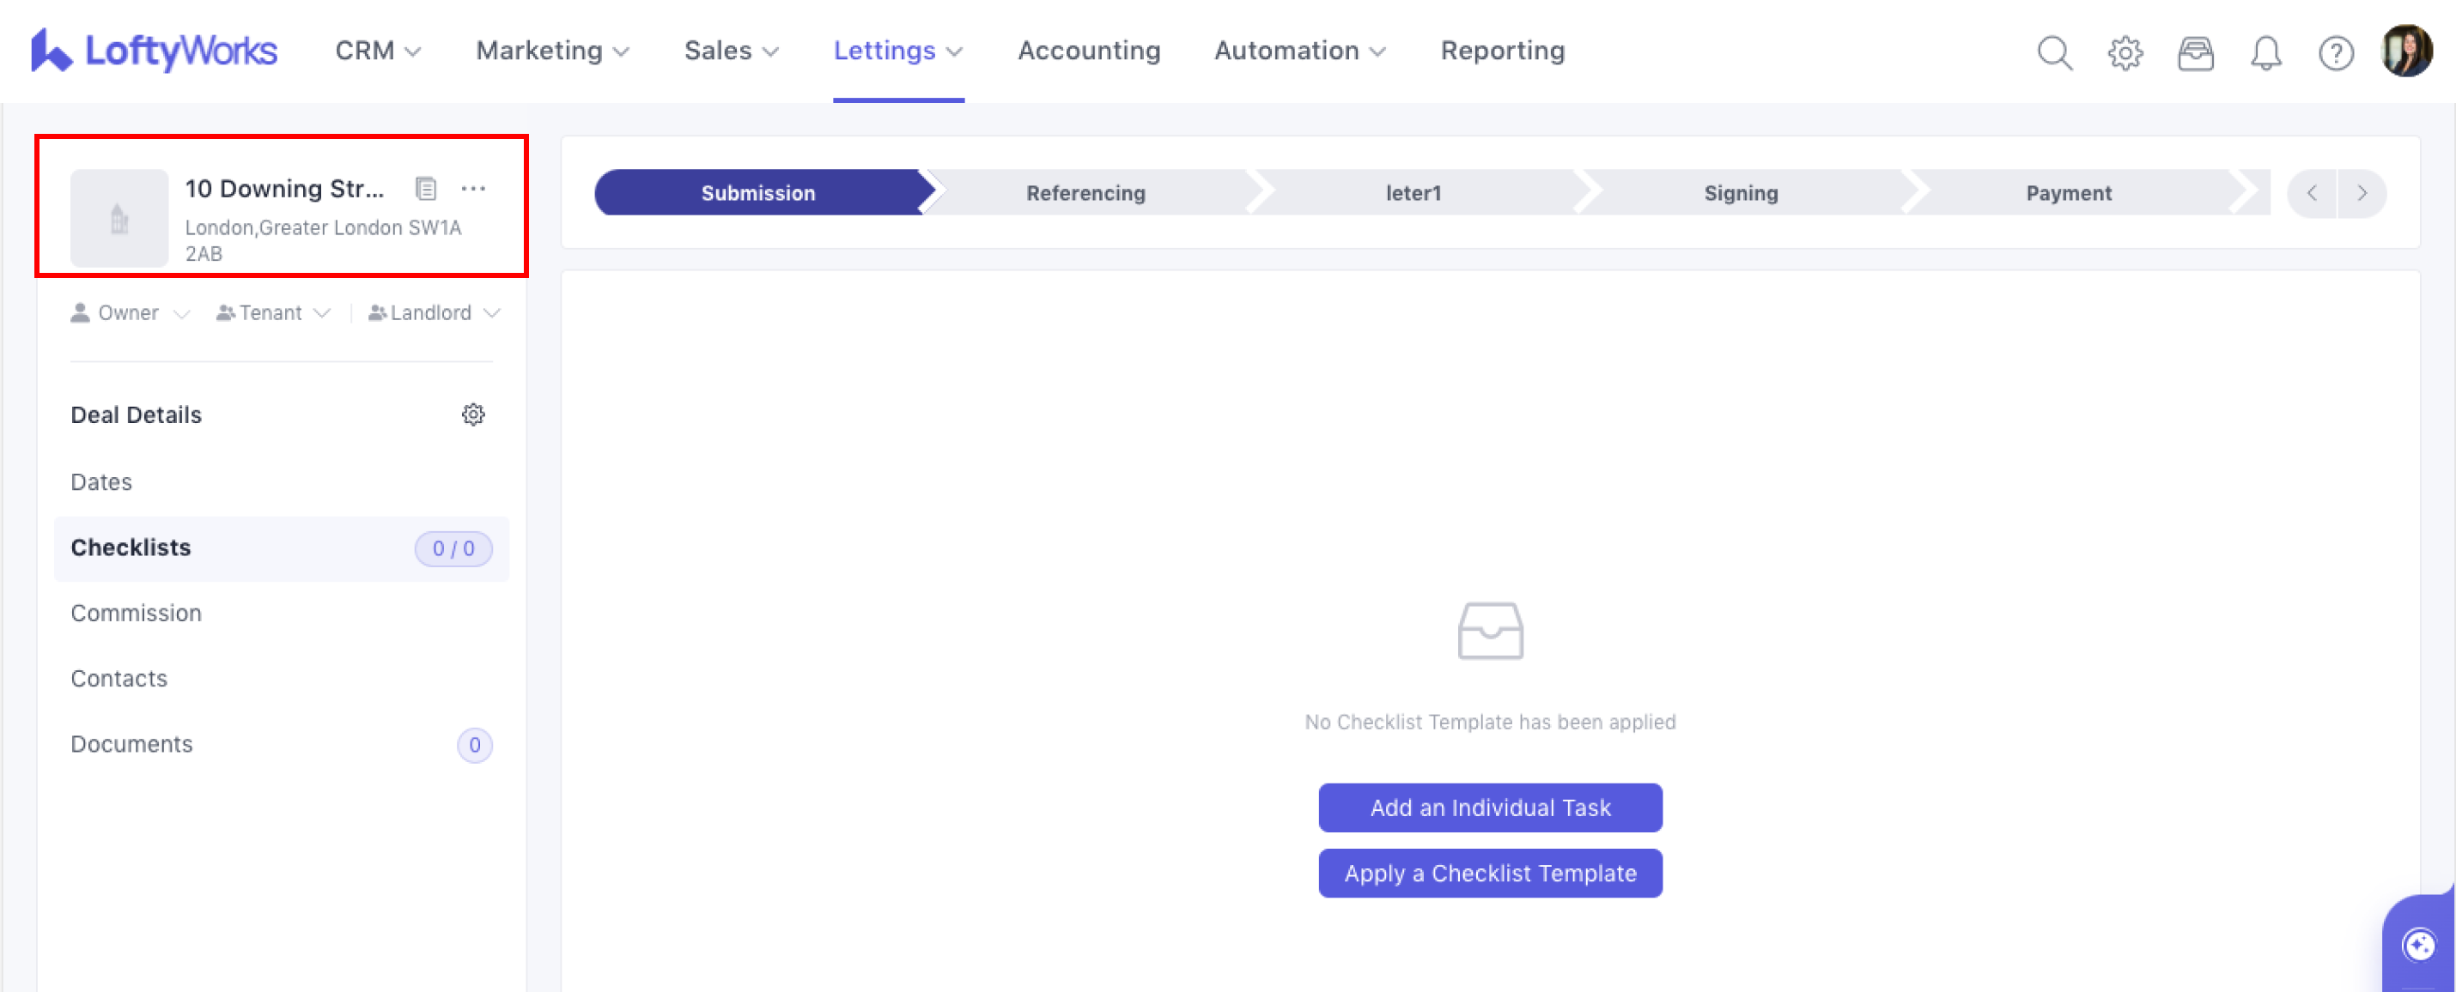Click the help question mark icon
The width and height of the screenshot is (2456, 992).
pyautogui.click(x=2335, y=52)
